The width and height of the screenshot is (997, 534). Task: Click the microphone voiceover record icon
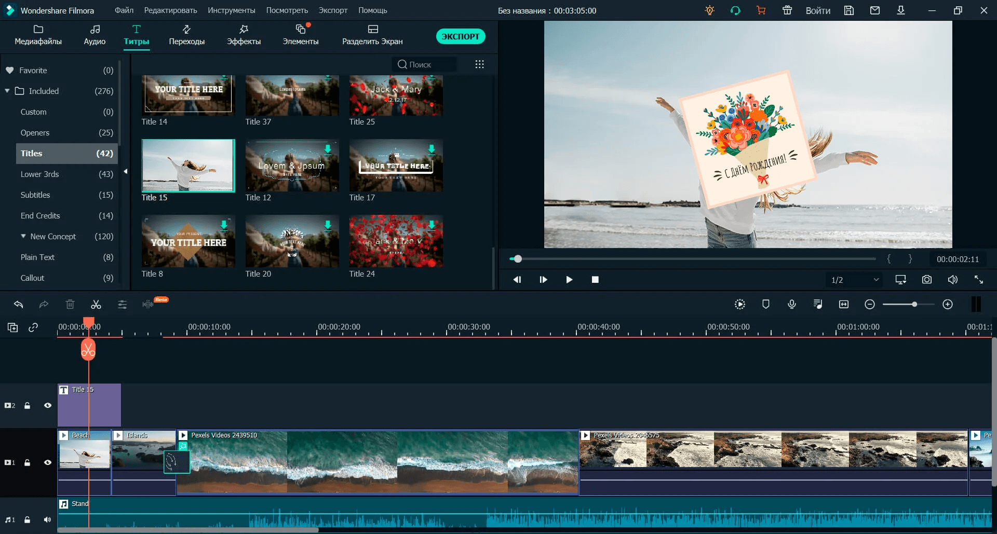click(x=791, y=305)
